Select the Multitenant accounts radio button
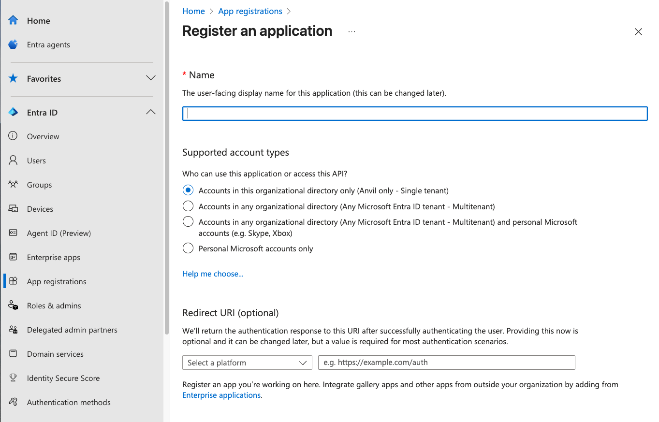Viewport: 659px width, 422px height. click(188, 206)
